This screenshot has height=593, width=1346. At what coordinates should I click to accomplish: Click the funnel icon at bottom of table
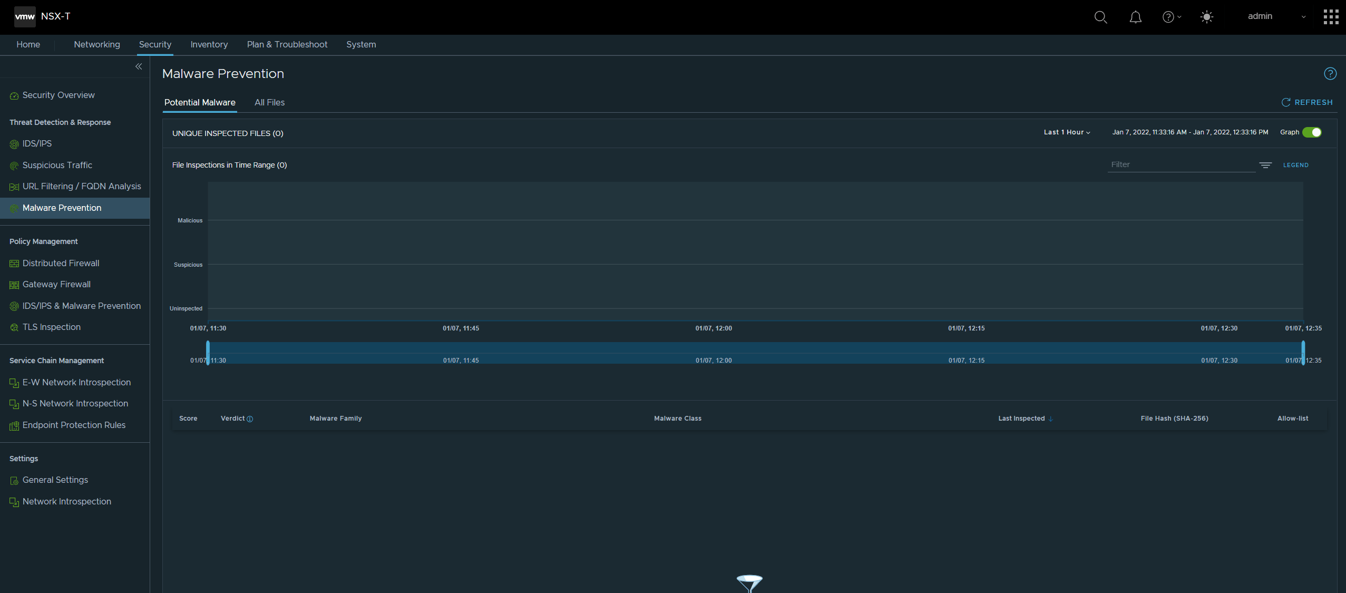(x=749, y=584)
